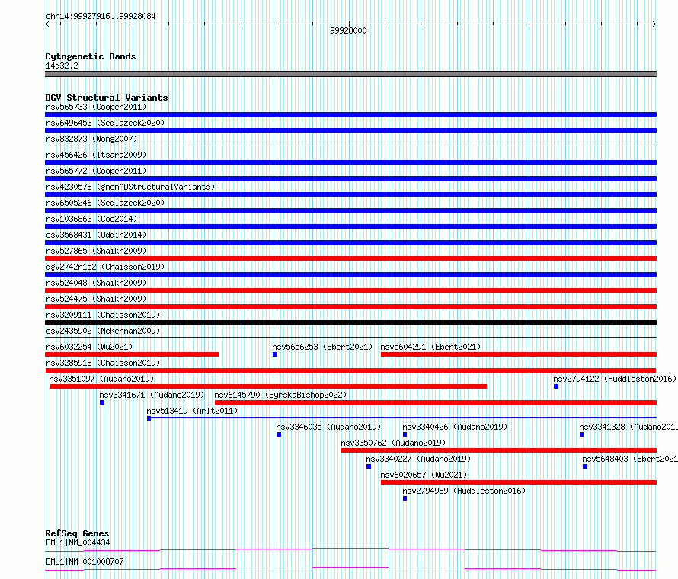
Task: Open the nsv5604291 (Ebert2021) label
Action: pyautogui.click(x=430, y=347)
